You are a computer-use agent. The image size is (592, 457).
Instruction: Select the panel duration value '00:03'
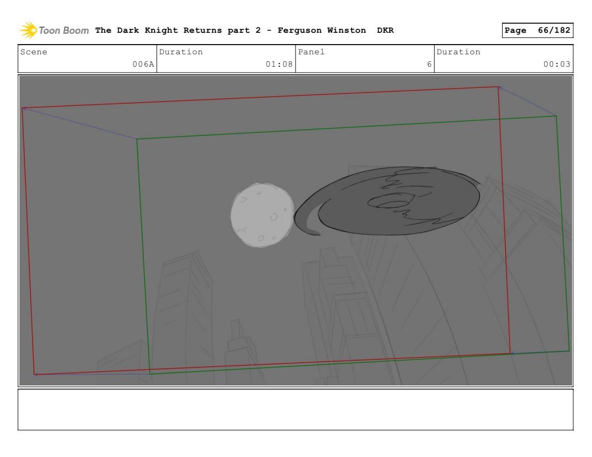click(557, 64)
